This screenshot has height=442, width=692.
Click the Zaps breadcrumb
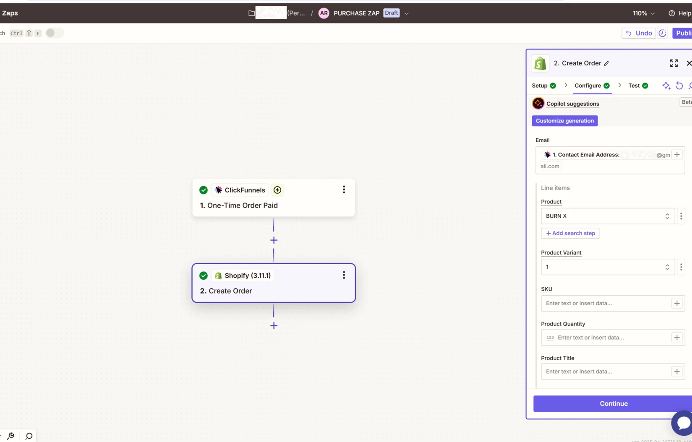click(x=10, y=13)
